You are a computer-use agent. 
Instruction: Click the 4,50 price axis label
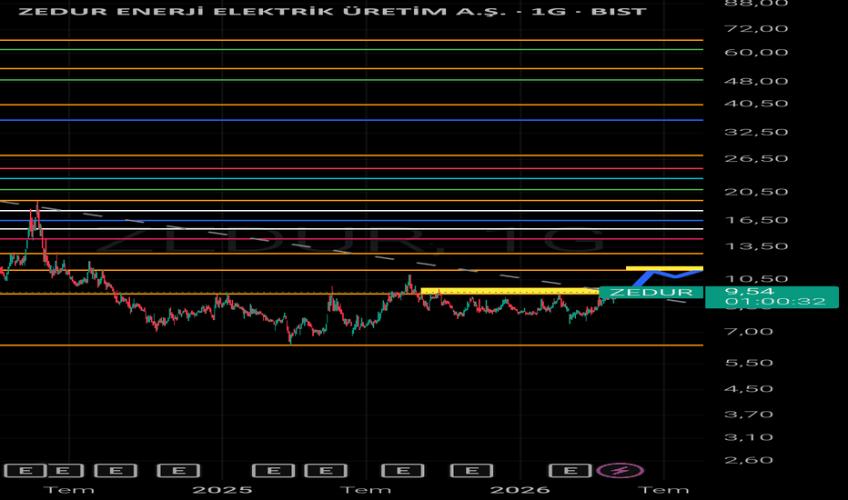point(749,389)
